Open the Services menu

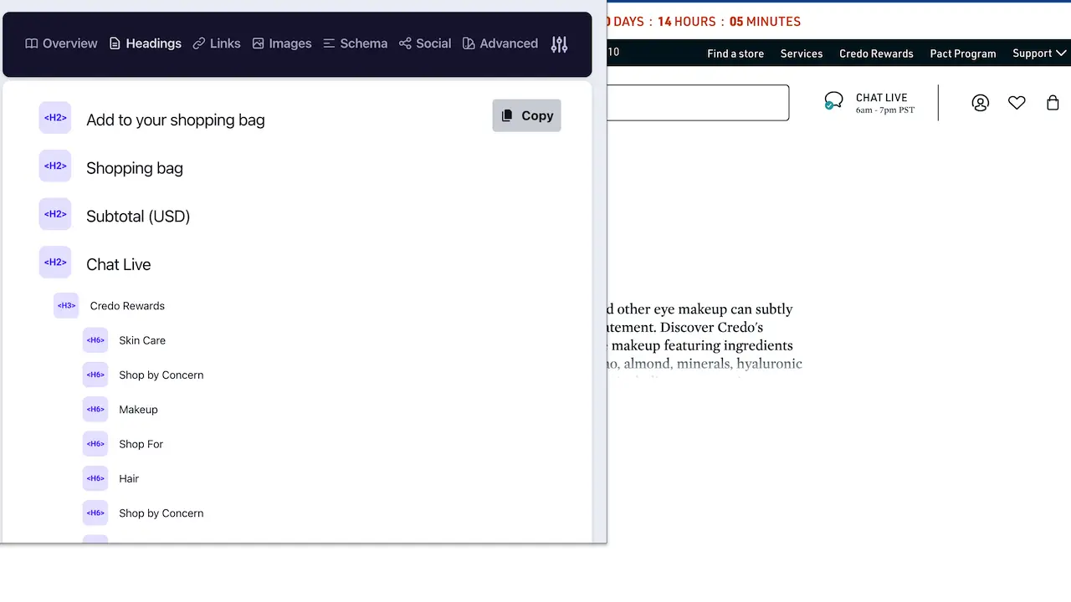(x=801, y=53)
